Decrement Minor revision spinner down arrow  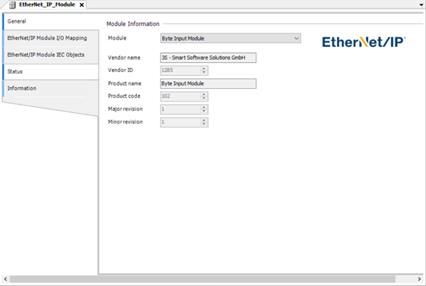pos(204,124)
